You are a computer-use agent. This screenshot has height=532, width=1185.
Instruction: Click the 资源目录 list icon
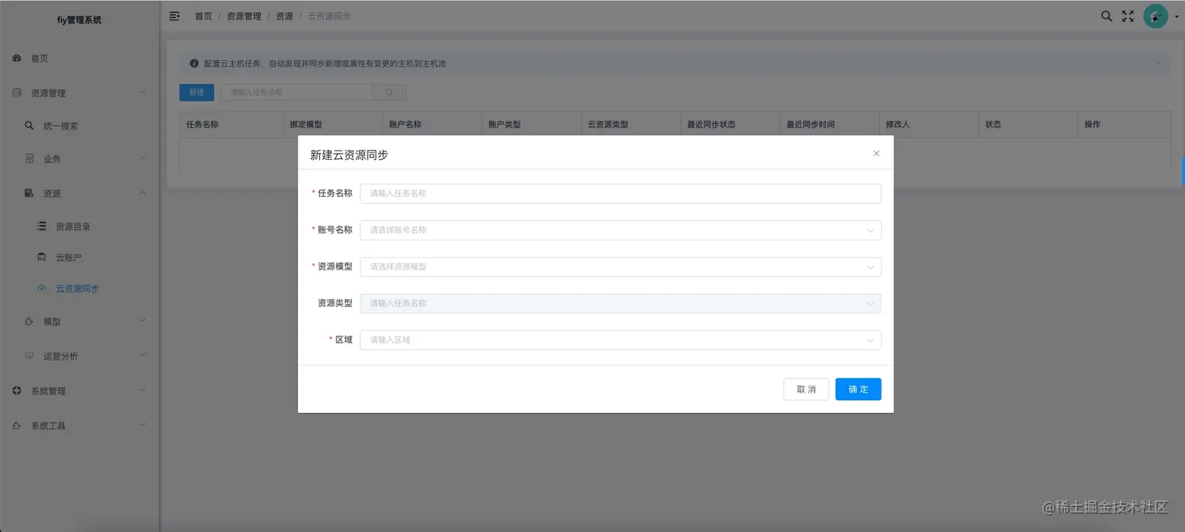pyautogui.click(x=42, y=226)
